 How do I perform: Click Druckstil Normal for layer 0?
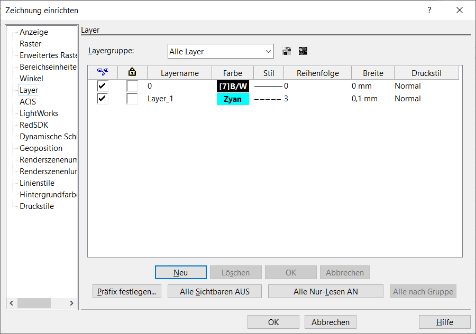pyautogui.click(x=407, y=86)
